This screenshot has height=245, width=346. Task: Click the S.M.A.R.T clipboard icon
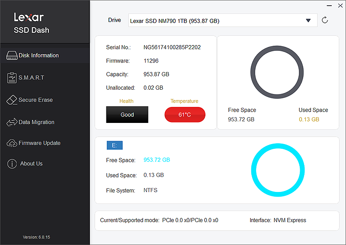coord(12,78)
